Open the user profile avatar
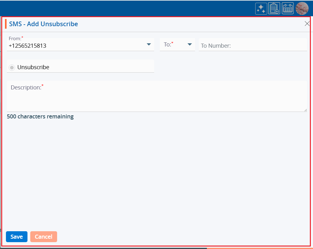The image size is (313, 249). point(302,8)
